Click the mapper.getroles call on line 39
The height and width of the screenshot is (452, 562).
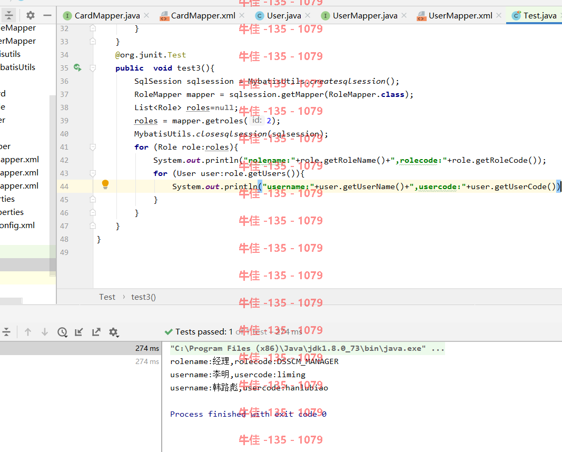coord(207,121)
